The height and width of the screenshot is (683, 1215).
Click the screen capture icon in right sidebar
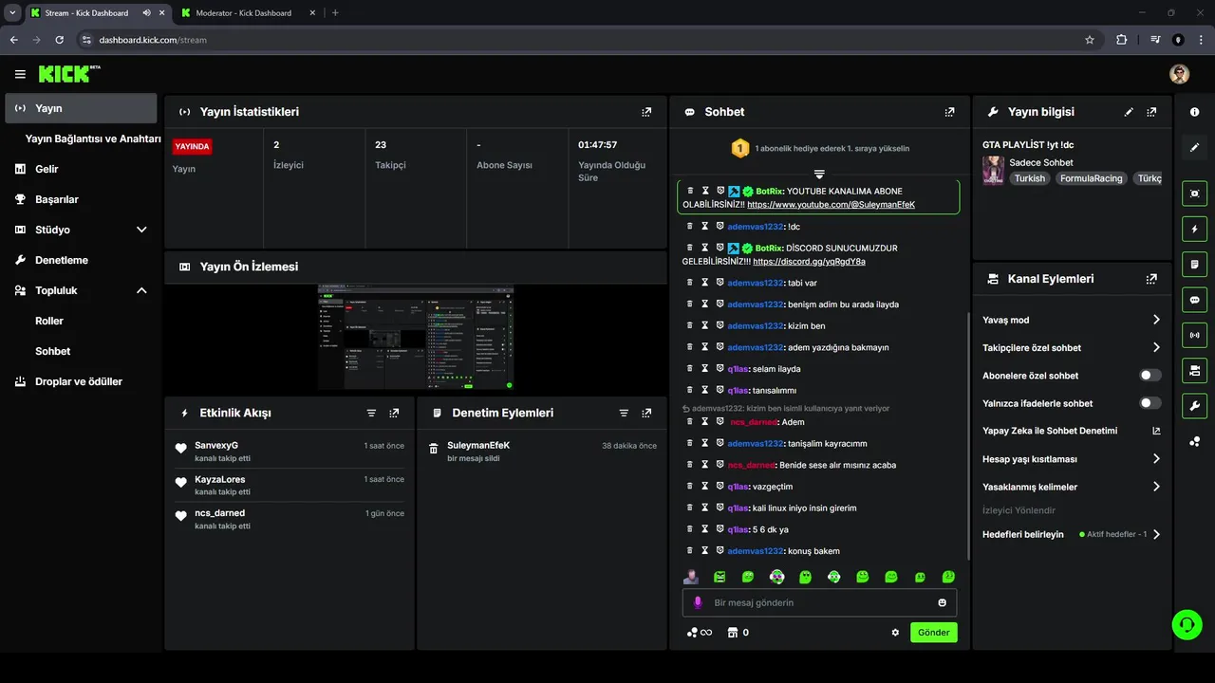point(1194,194)
